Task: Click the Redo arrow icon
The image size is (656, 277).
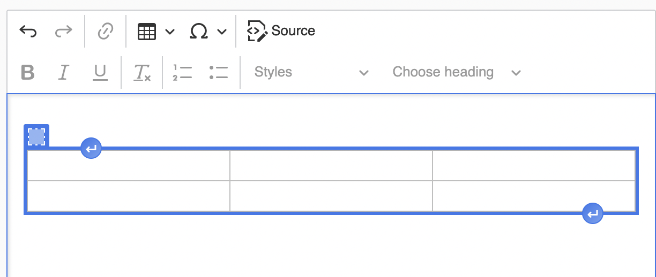Action: pos(63,32)
